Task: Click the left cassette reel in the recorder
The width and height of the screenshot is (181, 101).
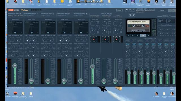Action: (133, 26)
